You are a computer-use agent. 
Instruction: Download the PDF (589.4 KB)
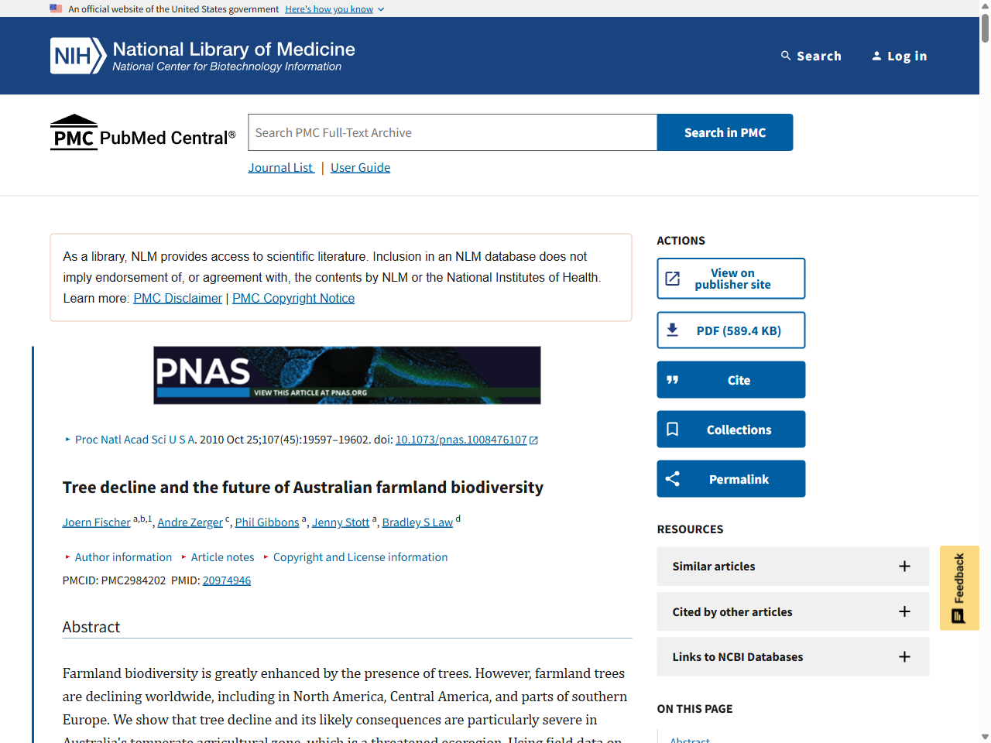click(x=731, y=330)
